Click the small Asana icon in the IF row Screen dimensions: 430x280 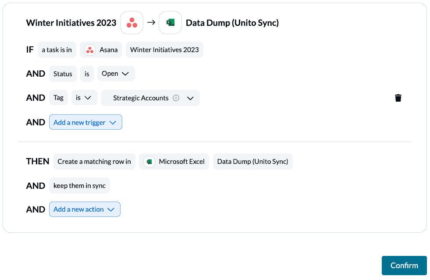click(90, 50)
